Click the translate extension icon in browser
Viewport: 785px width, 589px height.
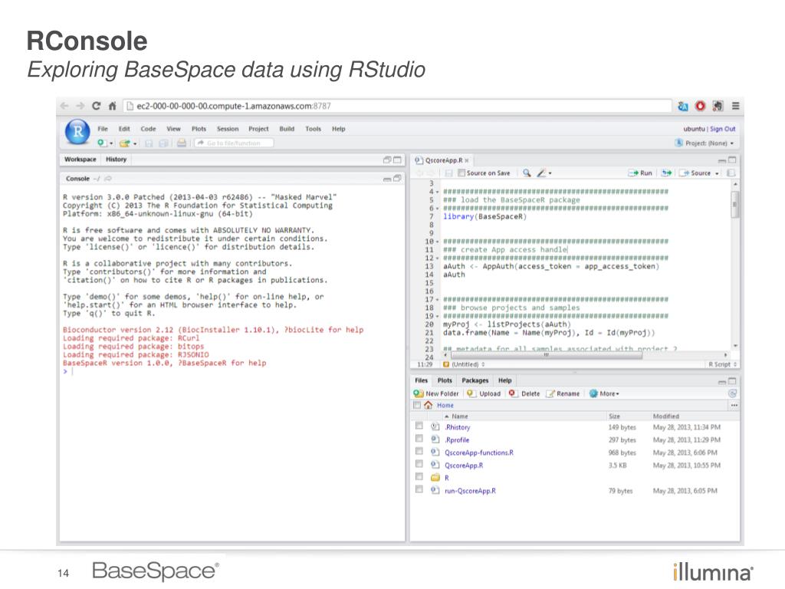click(x=683, y=106)
